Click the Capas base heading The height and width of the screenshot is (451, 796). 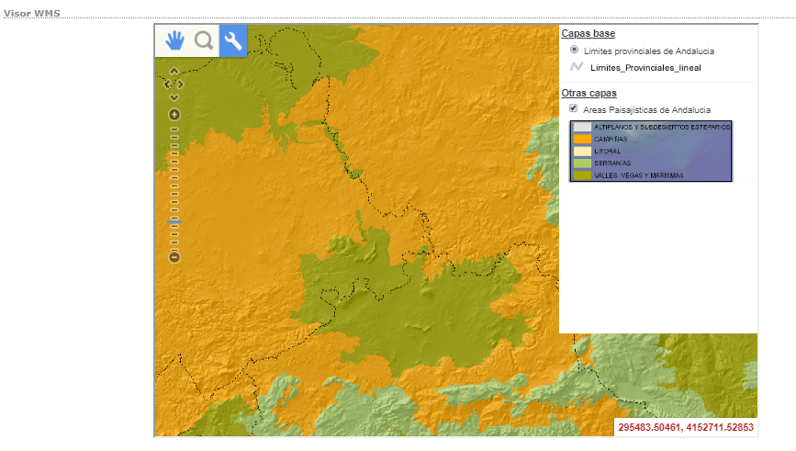588,33
